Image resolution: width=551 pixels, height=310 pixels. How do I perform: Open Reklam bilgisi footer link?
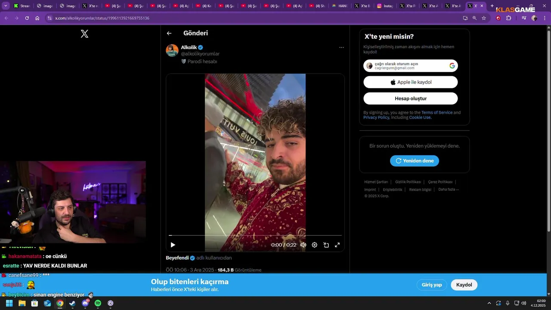[x=420, y=189]
